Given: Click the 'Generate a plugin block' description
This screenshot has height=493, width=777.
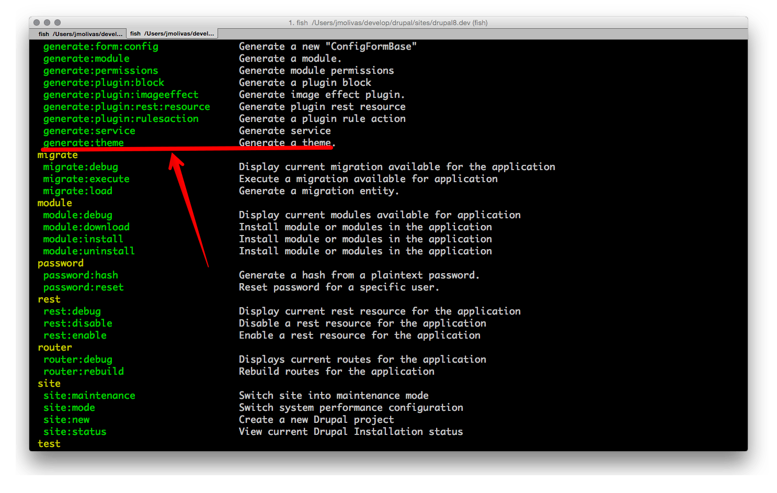Looking at the screenshot, I should (305, 83).
